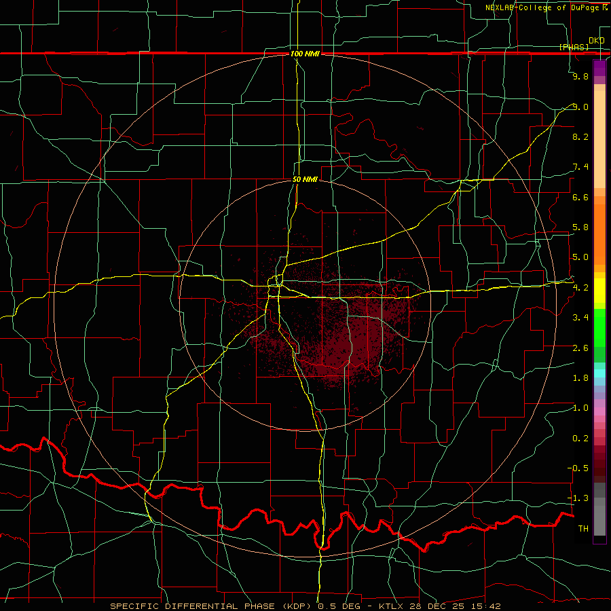Click the 9.8 color scale value
Image resolution: width=611 pixels, height=611 pixels.
point(580,77)
